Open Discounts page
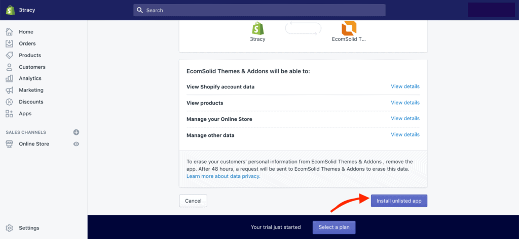 [31, 102]
